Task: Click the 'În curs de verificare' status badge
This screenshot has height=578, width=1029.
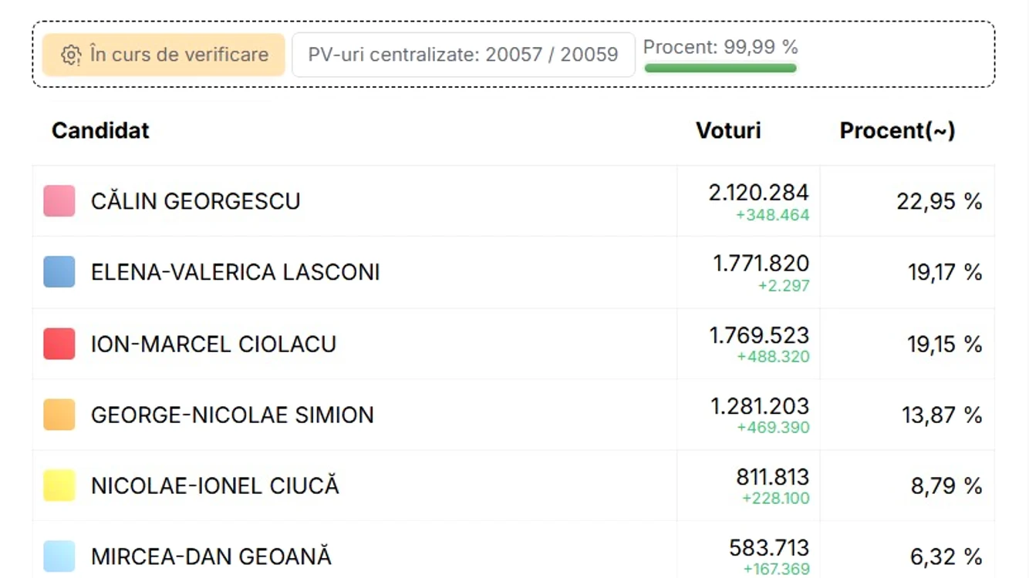Action: 164,55
